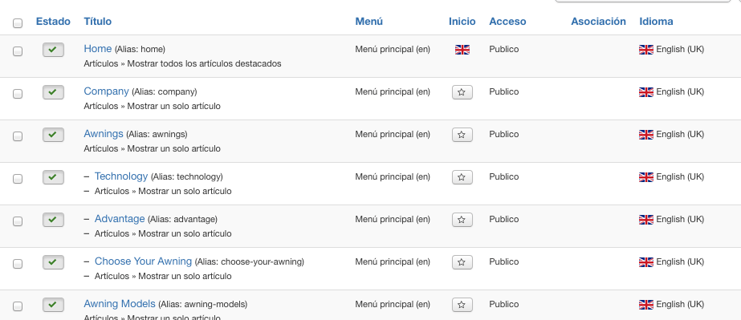The image size is (741, 320).
Task: Sort by the Idioma column
Action: (x=656, y=21)
